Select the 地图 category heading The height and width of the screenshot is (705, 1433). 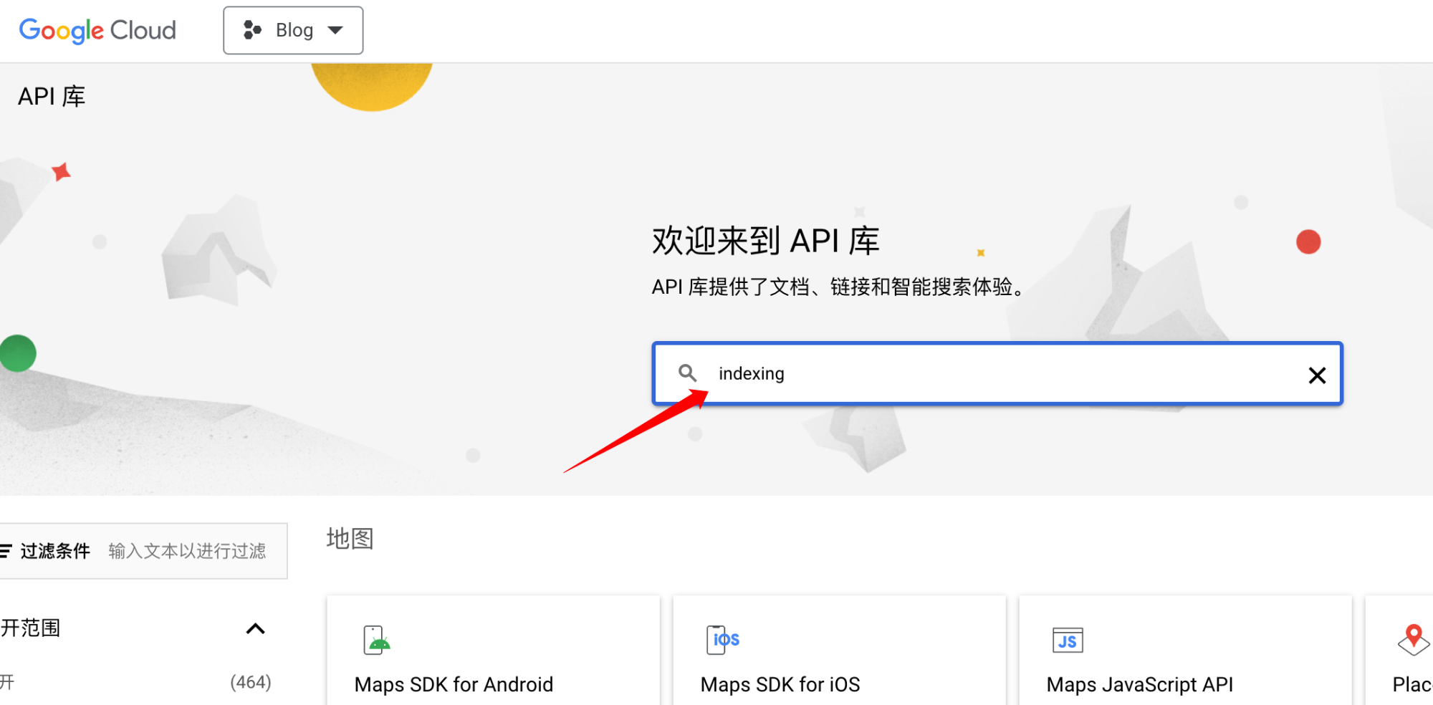[x=350, y=538]
